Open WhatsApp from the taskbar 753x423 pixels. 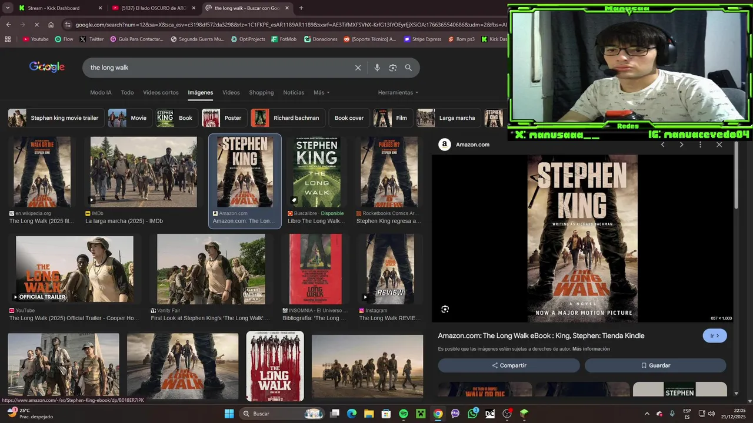click(473, 414)
